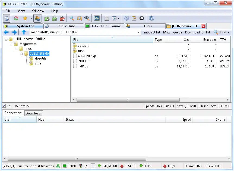Open ADL Search toolbar icon

click(79, 18)
